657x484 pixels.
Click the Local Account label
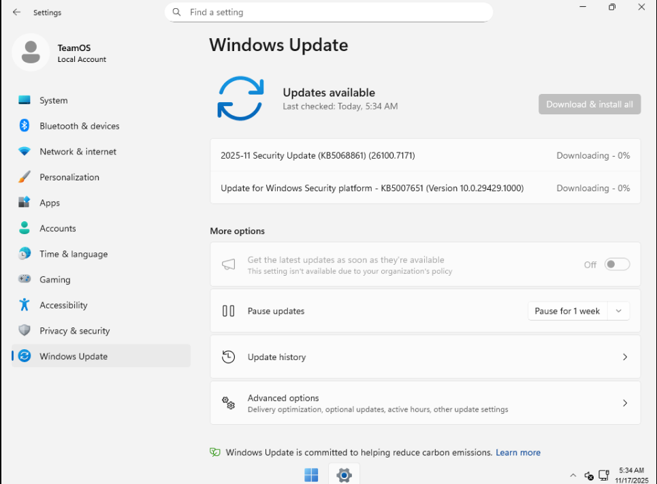(x=82, y=59)
